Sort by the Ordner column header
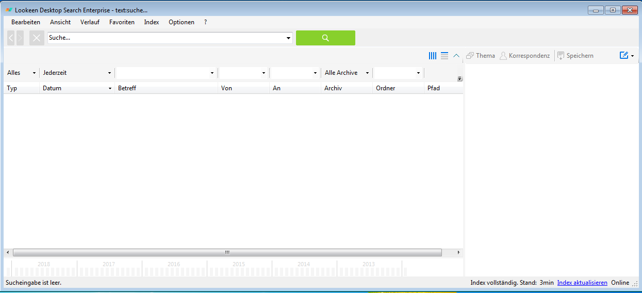The width and height of the screenshot is (642, 293). coord(398,88)
